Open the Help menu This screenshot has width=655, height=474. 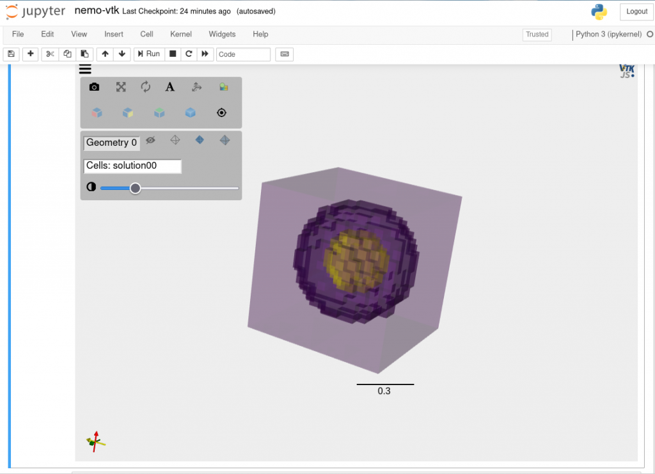pos(260,35)
